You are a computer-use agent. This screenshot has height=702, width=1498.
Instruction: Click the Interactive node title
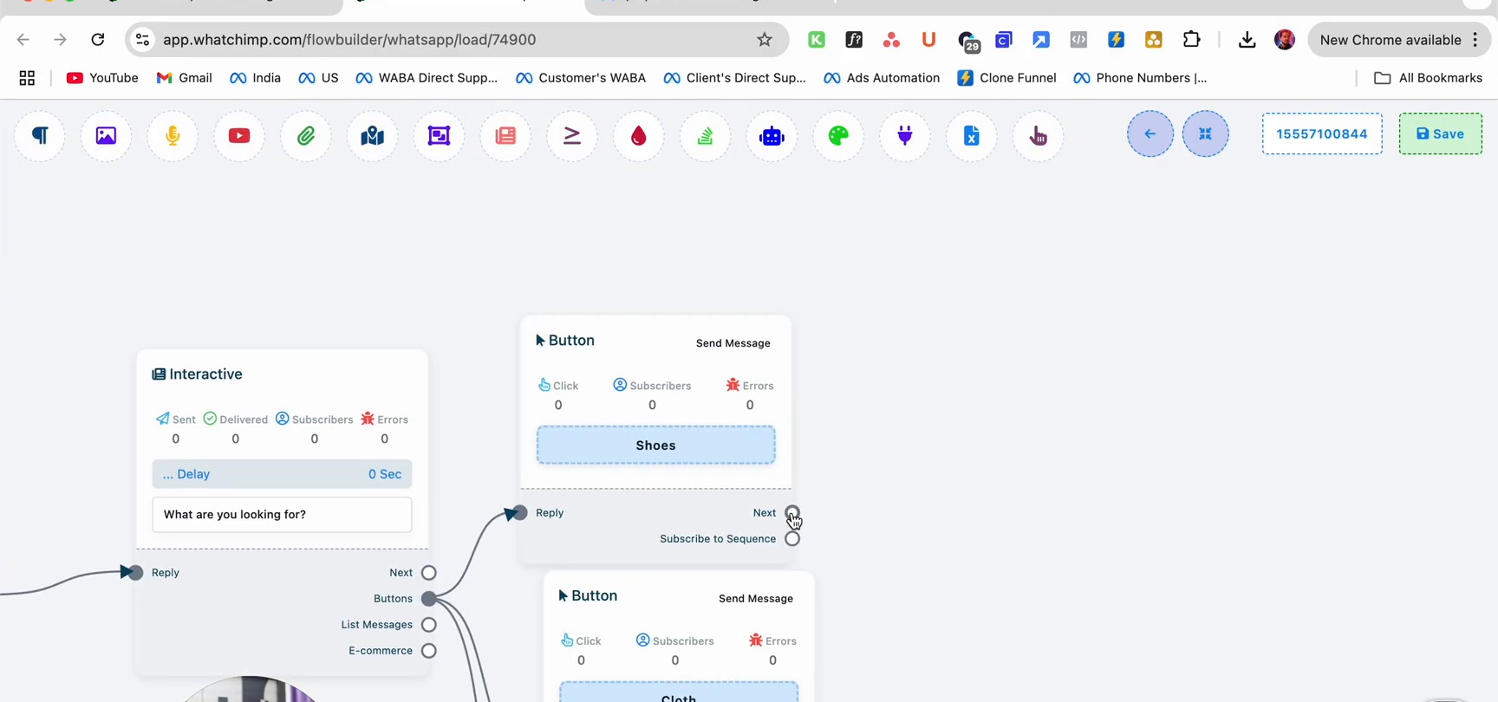198,374
